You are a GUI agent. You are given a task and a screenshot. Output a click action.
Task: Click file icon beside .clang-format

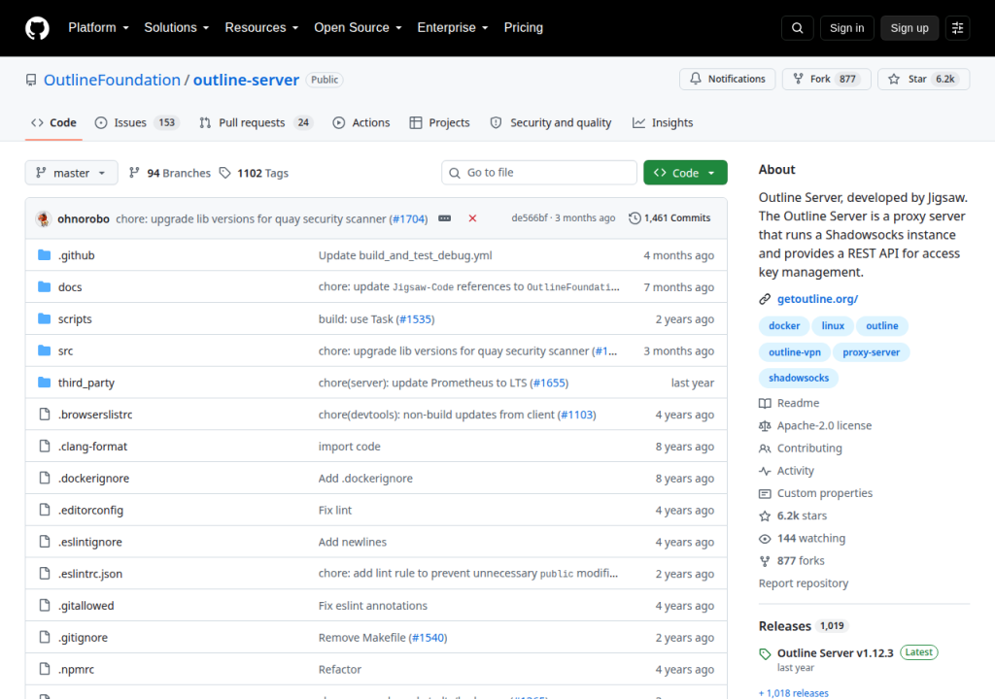45,446
